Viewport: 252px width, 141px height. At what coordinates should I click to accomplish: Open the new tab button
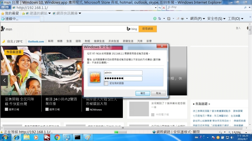pos(42,19)
